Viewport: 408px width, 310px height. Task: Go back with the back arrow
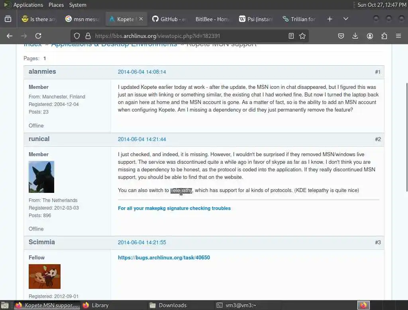[10, 36]
